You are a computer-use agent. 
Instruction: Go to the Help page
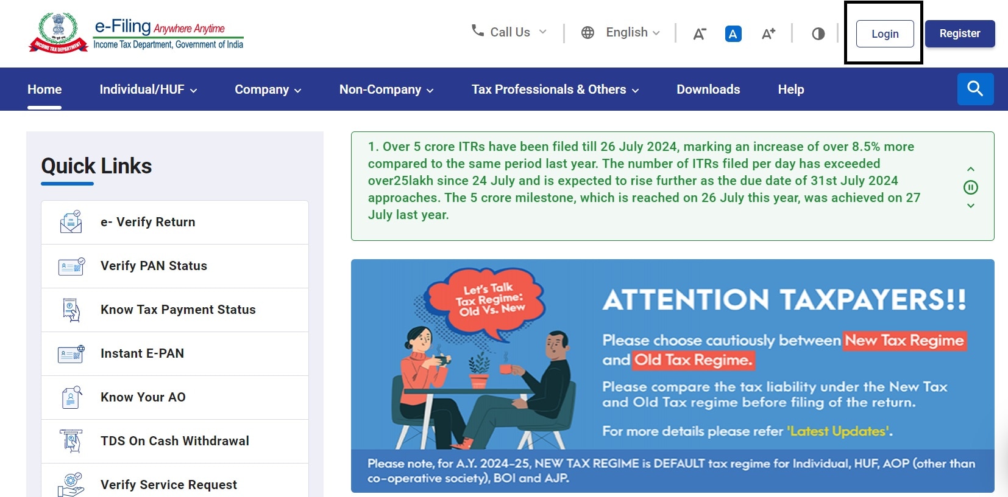pyautogui.click(x=790, y=89)
